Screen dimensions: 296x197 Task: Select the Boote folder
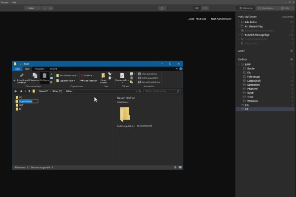(251, 68)
